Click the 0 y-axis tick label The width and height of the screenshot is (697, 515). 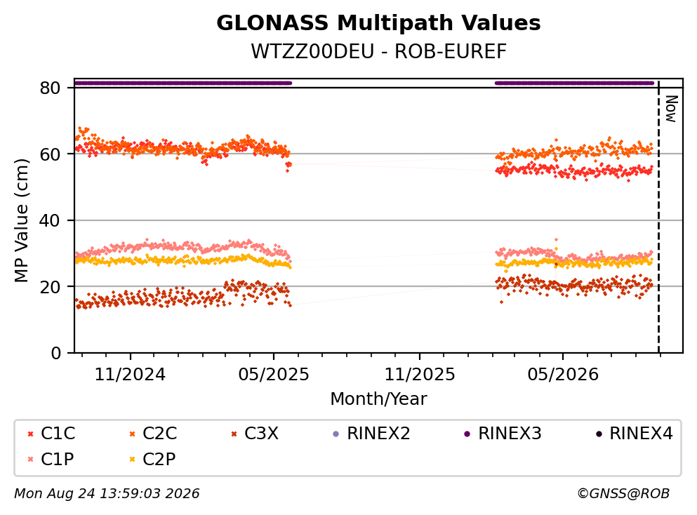[55, 353]
